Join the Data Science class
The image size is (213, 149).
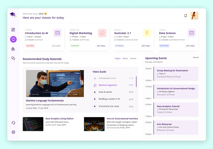pos(190,46)
